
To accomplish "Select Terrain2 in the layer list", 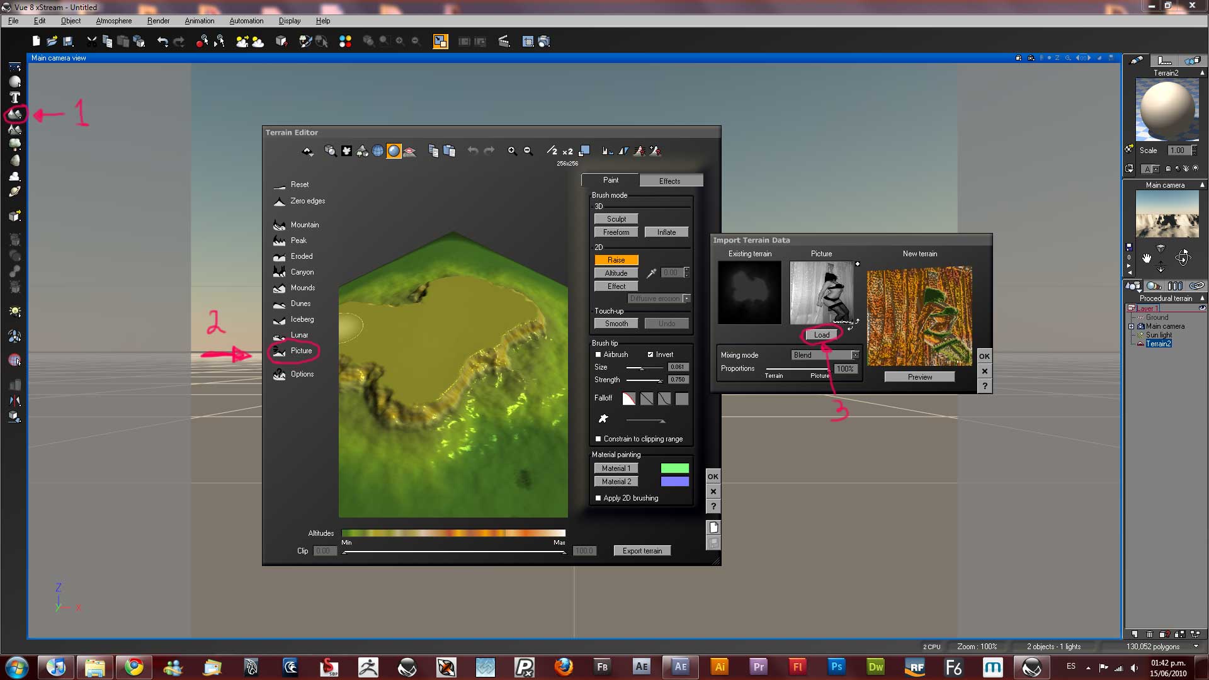I will (x=1158, y=344).
